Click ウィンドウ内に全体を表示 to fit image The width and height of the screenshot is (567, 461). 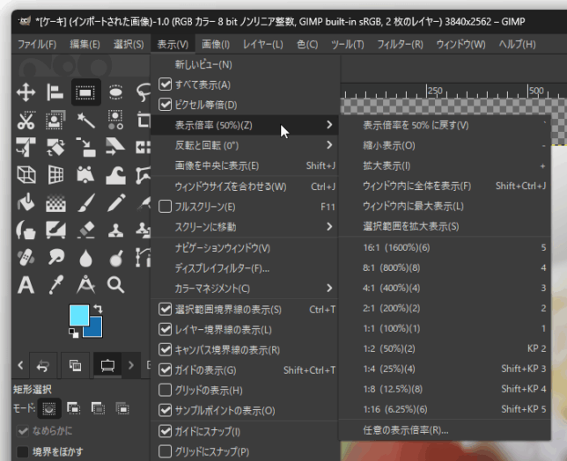click(416, 186)
